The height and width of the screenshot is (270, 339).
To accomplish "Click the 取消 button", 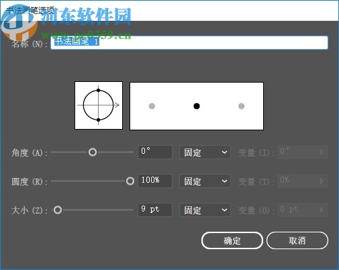I will [x=297, y=240].
